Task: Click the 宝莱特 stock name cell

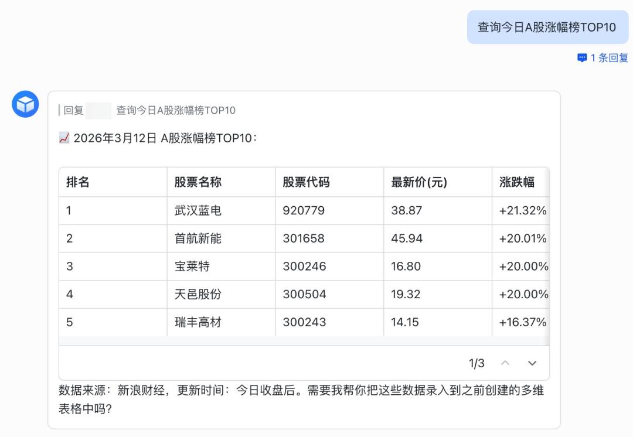Action: click(192, 267)
